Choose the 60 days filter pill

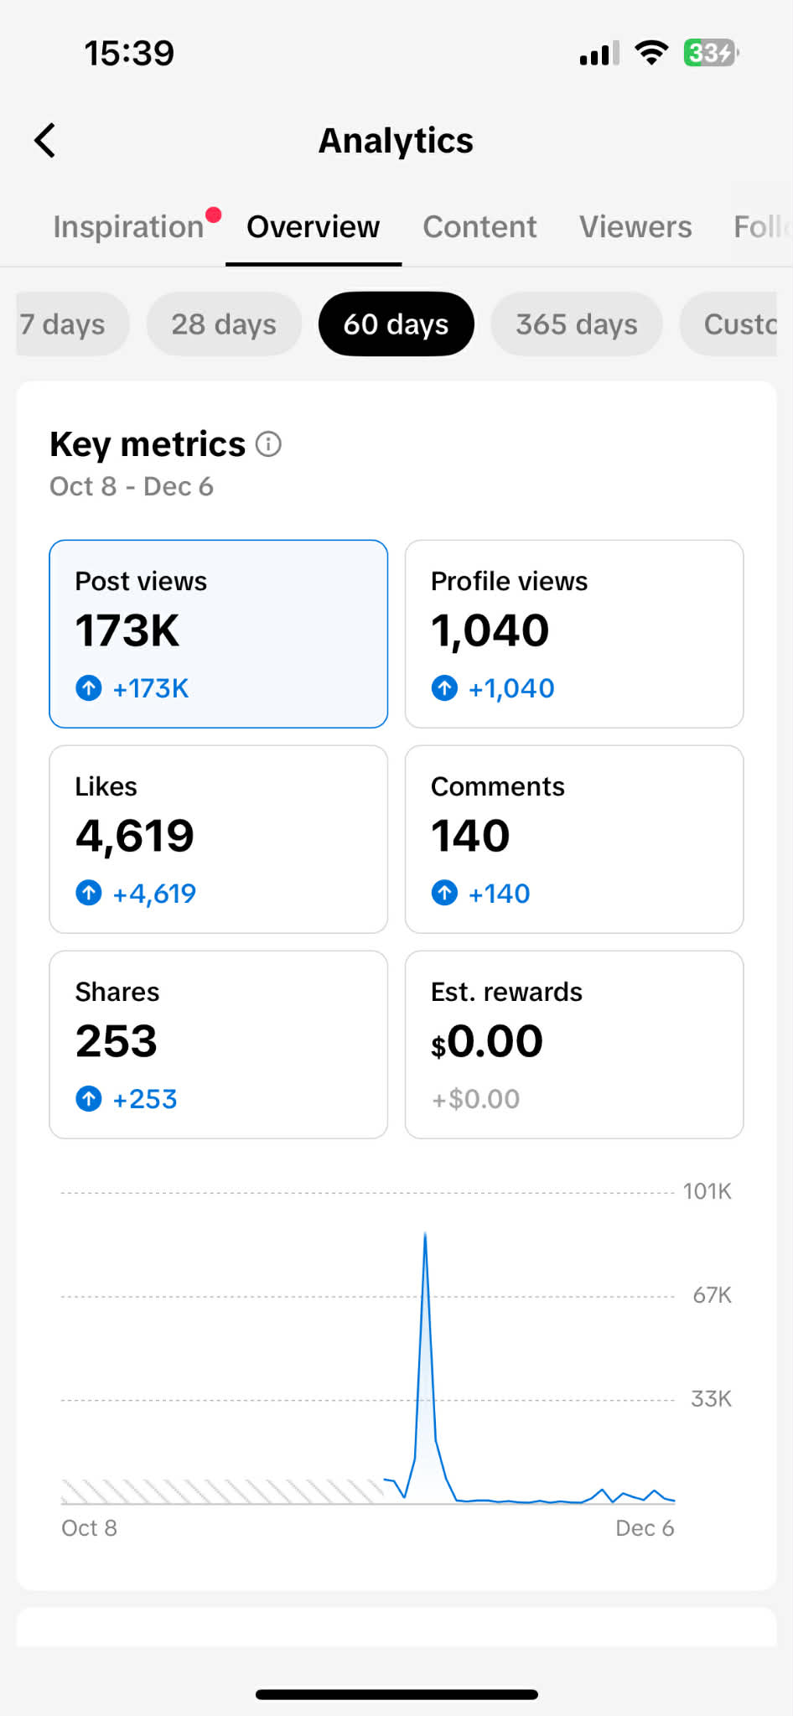pos(396,324)
